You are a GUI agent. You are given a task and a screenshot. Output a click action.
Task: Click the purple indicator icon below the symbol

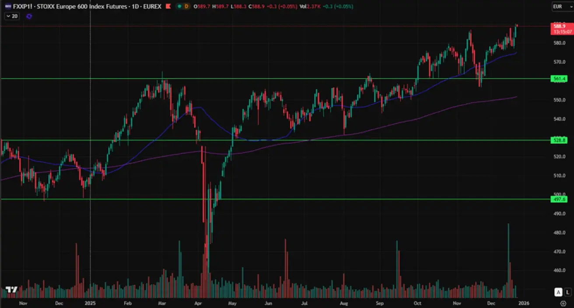pyautogui.click(x=29, y=16)
